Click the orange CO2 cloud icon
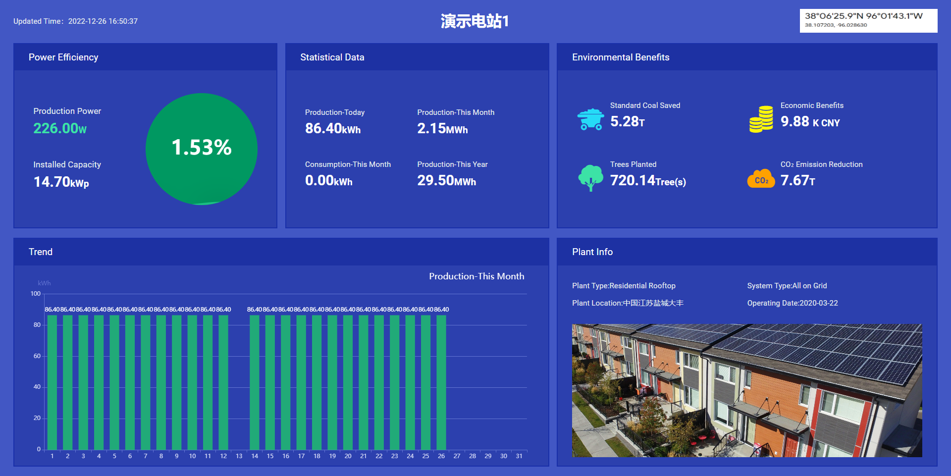This screenshot has height=476, width=951. 761,179
